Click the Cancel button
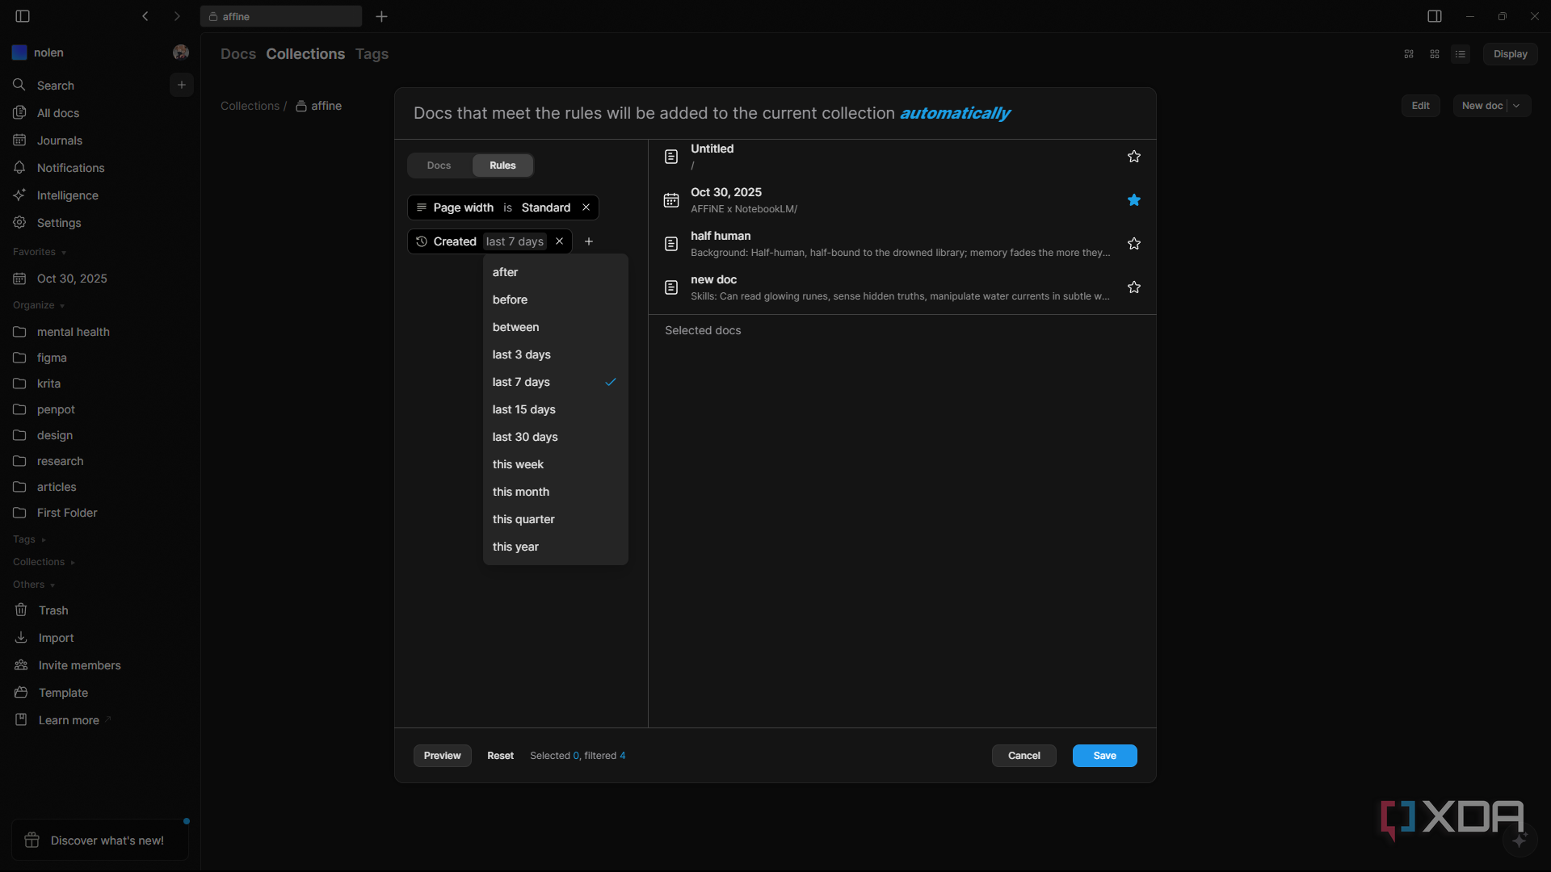 (1024, 756)
